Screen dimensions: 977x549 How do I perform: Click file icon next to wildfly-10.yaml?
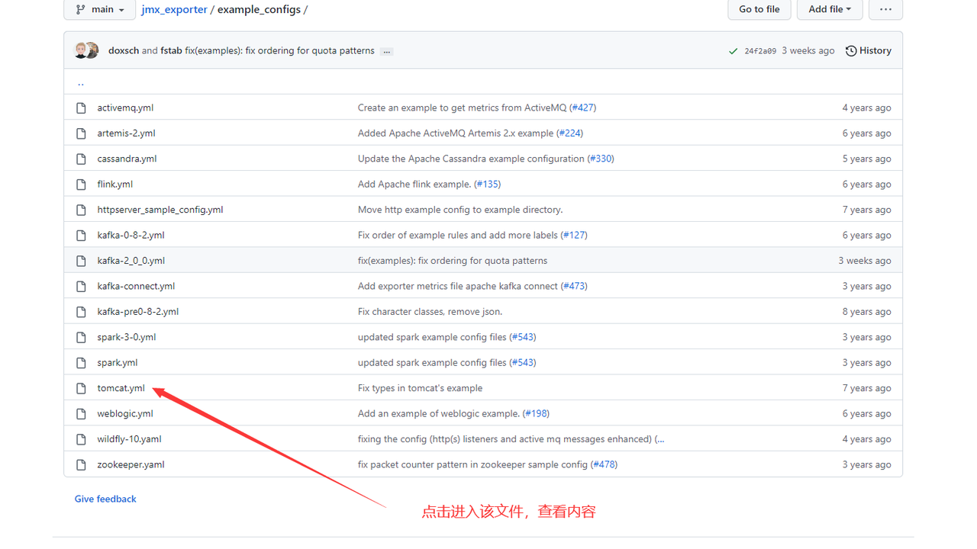[81, 439]
